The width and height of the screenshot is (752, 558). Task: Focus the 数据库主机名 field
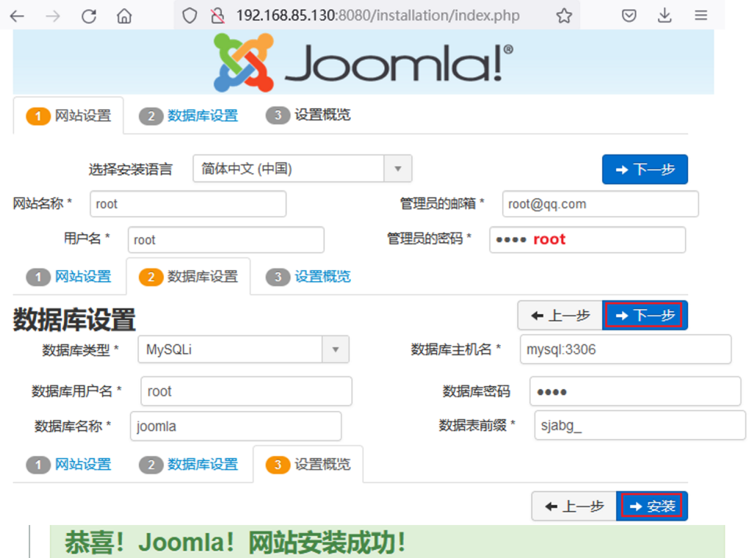pyautogui.click(x=626, y=349)
